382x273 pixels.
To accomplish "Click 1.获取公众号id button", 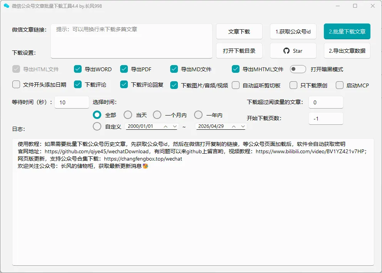I will pos(293,32).
